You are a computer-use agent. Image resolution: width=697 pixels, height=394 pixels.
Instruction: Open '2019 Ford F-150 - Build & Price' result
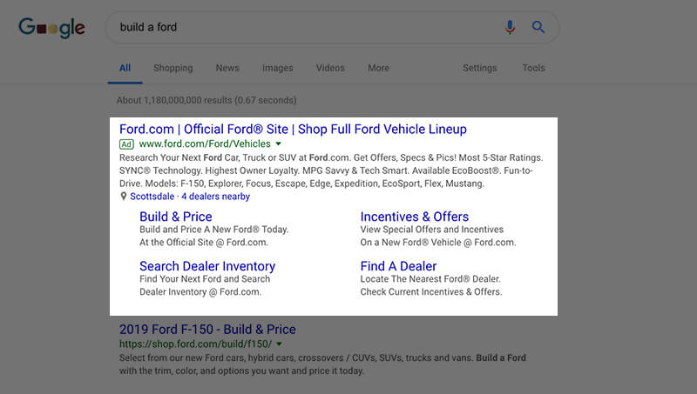click(207, 330)
